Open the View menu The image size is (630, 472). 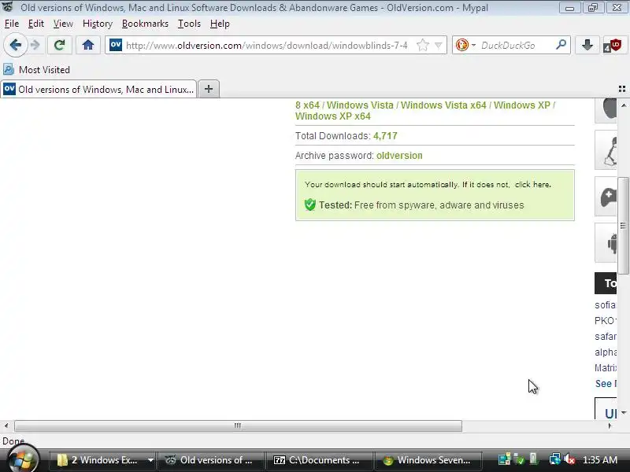pos(63,24)
